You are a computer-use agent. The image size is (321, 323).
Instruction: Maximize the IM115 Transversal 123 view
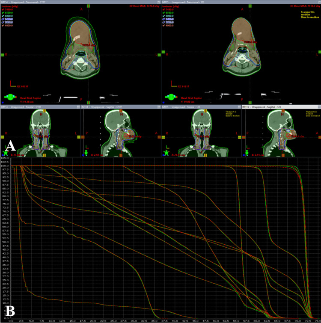click(319, 2)
